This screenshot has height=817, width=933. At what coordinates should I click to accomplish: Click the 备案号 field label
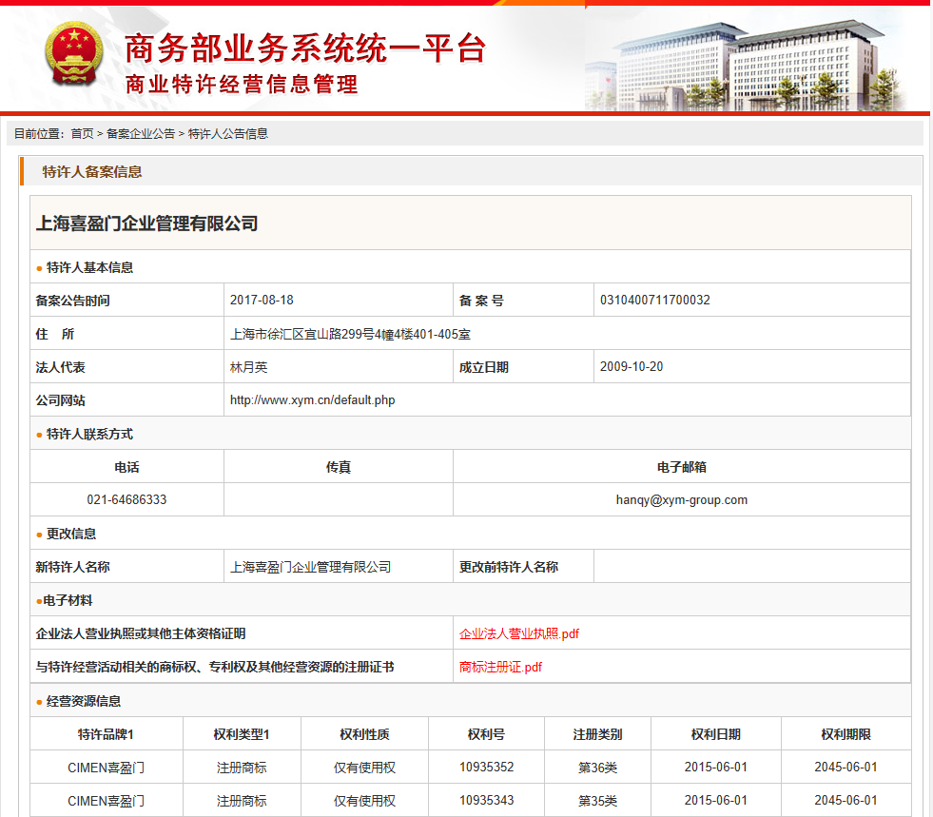pos(481,301)
